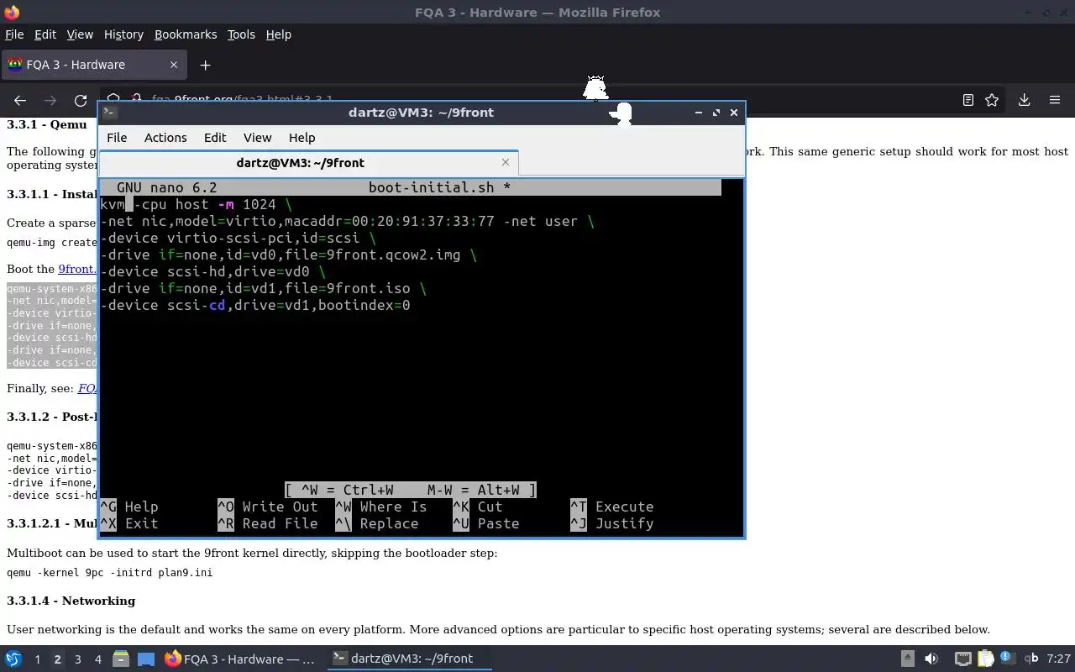Follow the 9front link in the page
Image resolution: width=1075 pixels, height=672 pixels.
point(77,269)
